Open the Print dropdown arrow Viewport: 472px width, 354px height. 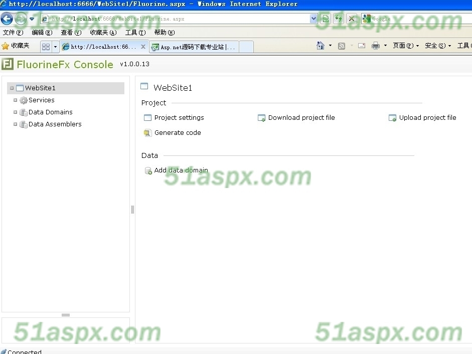coord(385,46)
